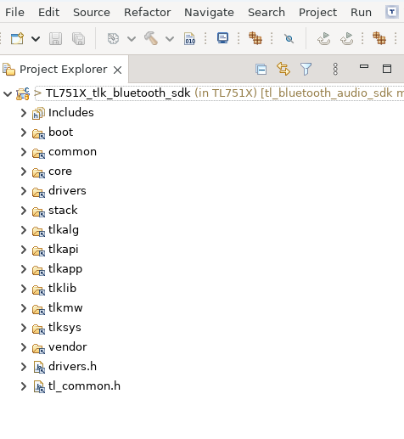Toggle Link with Editor arrows
The height and width of the screenshot is (439, 404).
pyautogui.click(x=283, y=69)
